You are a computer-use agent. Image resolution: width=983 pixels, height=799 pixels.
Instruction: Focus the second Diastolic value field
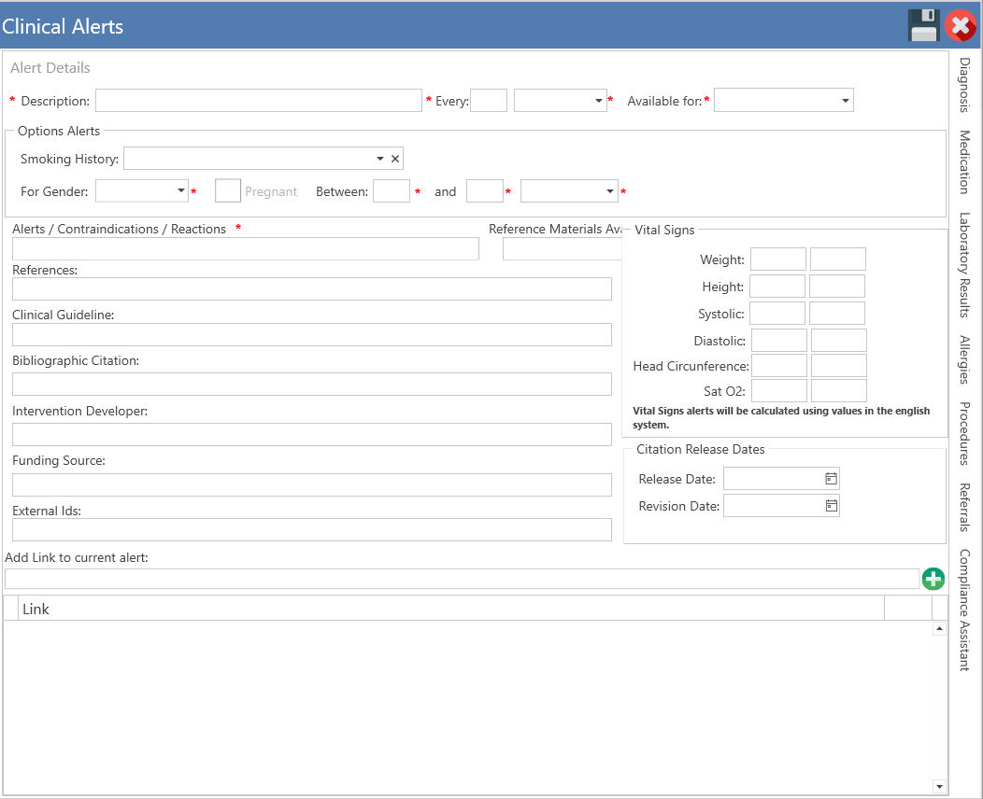pos(839,340)
